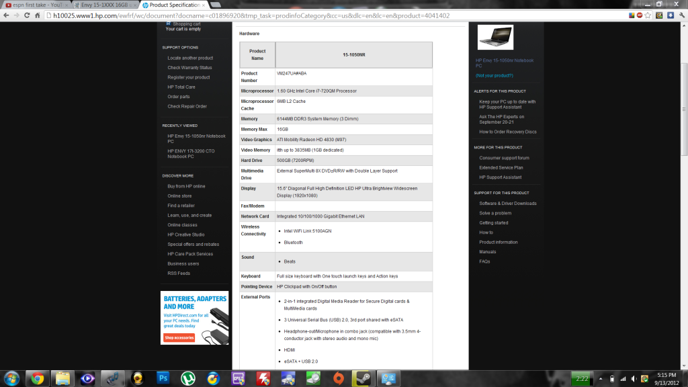Click Solve a problem link
Image resolution: width=688 pixels, height=387 pixels.
click(x=495, y=213)
